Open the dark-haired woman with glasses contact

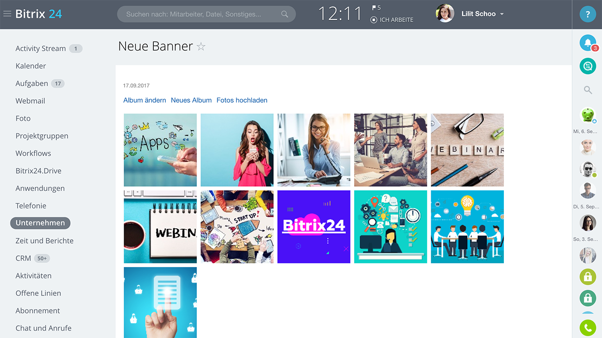pyautogui.click(x=588, y=223)
